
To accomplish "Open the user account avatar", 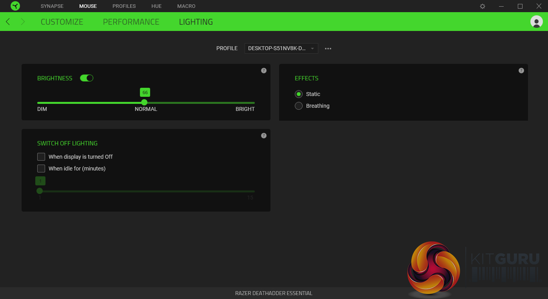I will click(x=537, y=22).
